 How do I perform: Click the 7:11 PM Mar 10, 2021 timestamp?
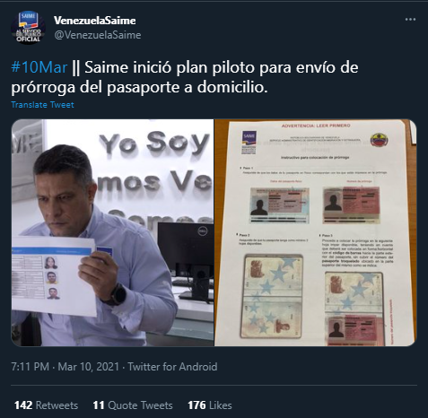[x=66, y=367]
